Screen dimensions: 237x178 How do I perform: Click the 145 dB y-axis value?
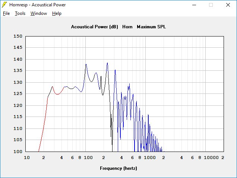click(18, 47)
